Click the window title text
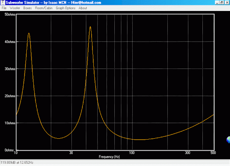230x166 pixels. (x=53, y=3)
